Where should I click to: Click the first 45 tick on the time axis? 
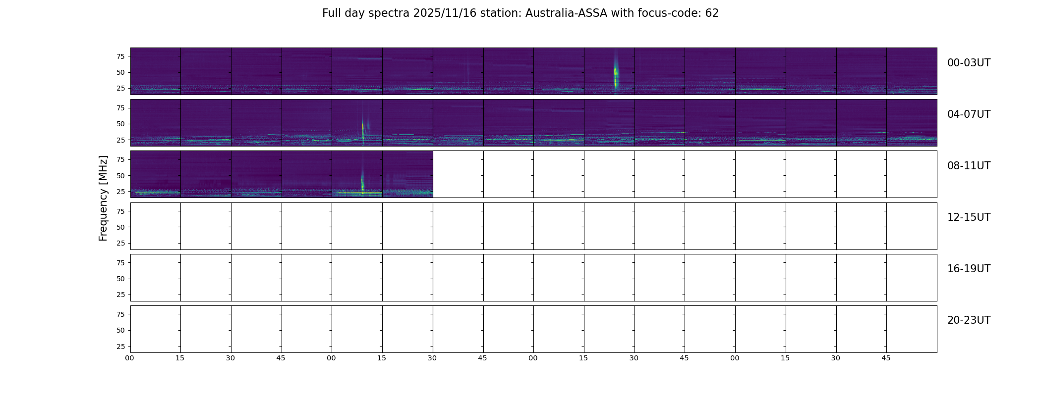(x=281, y=358)
